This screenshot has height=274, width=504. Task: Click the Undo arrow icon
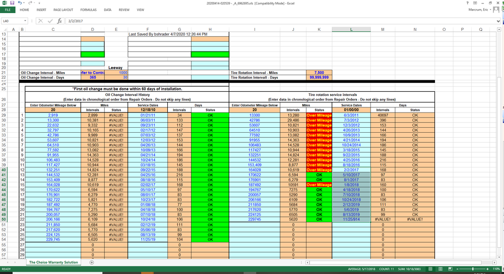pyautogui.click(x=19, y=3)
